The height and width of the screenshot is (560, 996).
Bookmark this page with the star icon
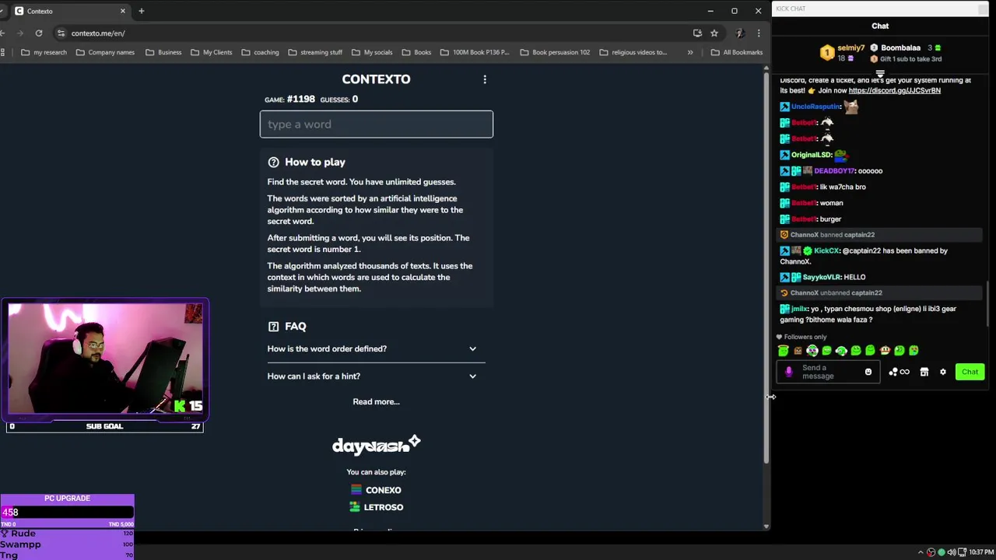point(714,33)
